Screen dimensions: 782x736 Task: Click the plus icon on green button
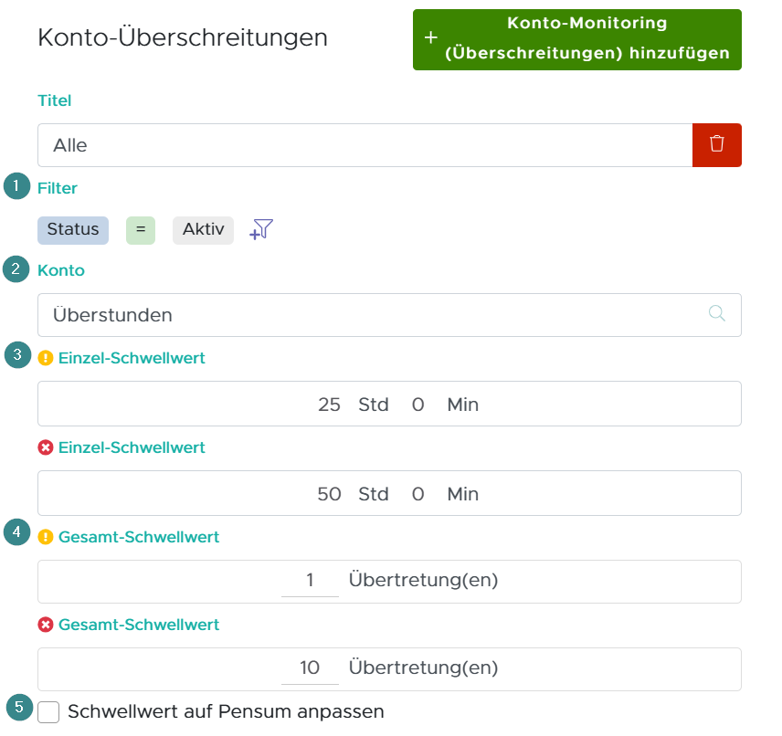click(430, 38)
